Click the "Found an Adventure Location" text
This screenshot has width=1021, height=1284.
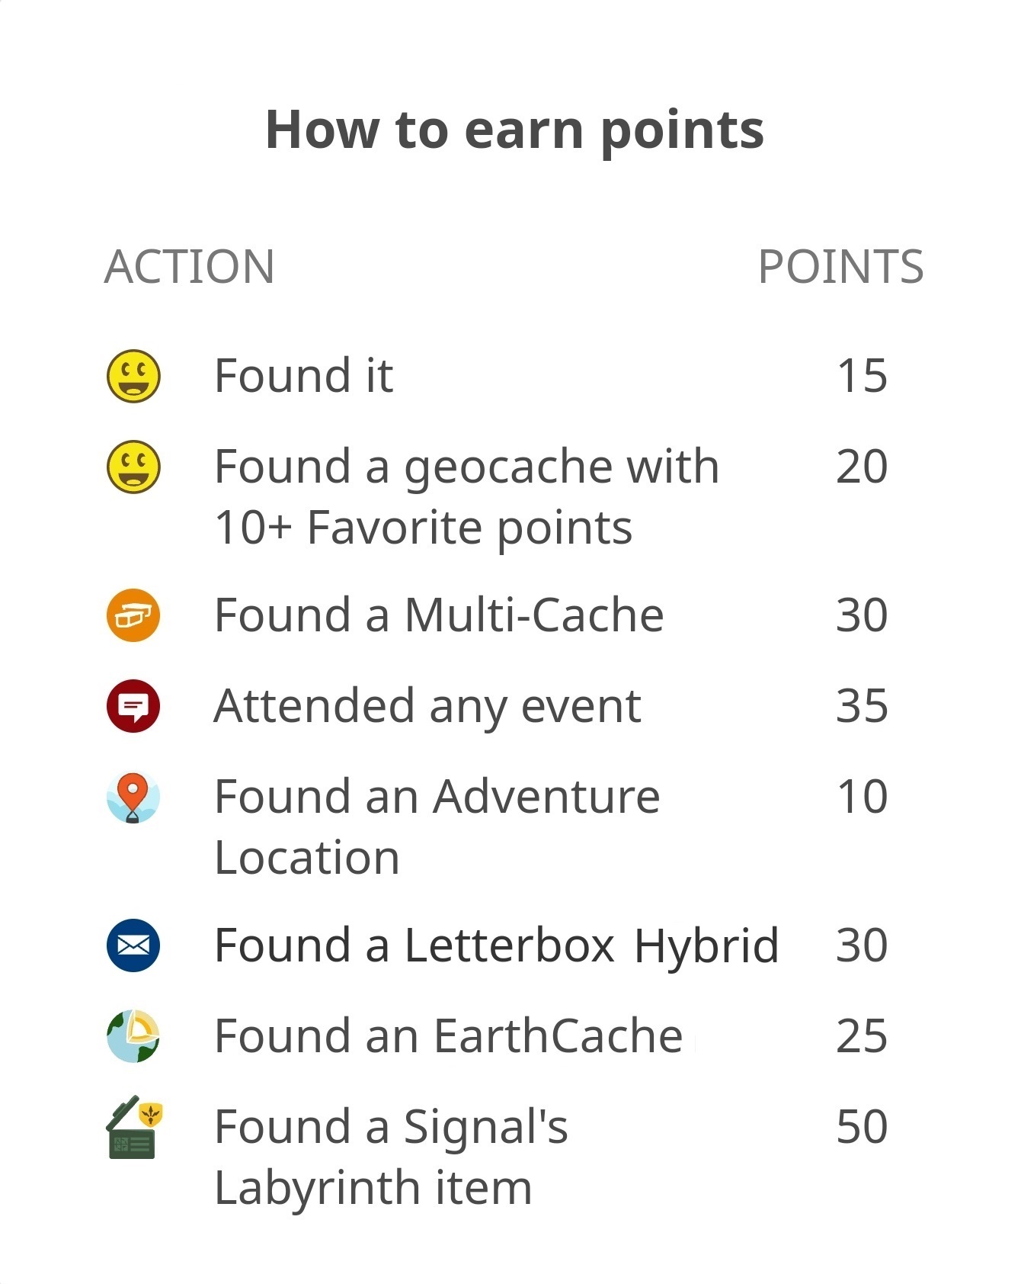[x=437, y=827]
